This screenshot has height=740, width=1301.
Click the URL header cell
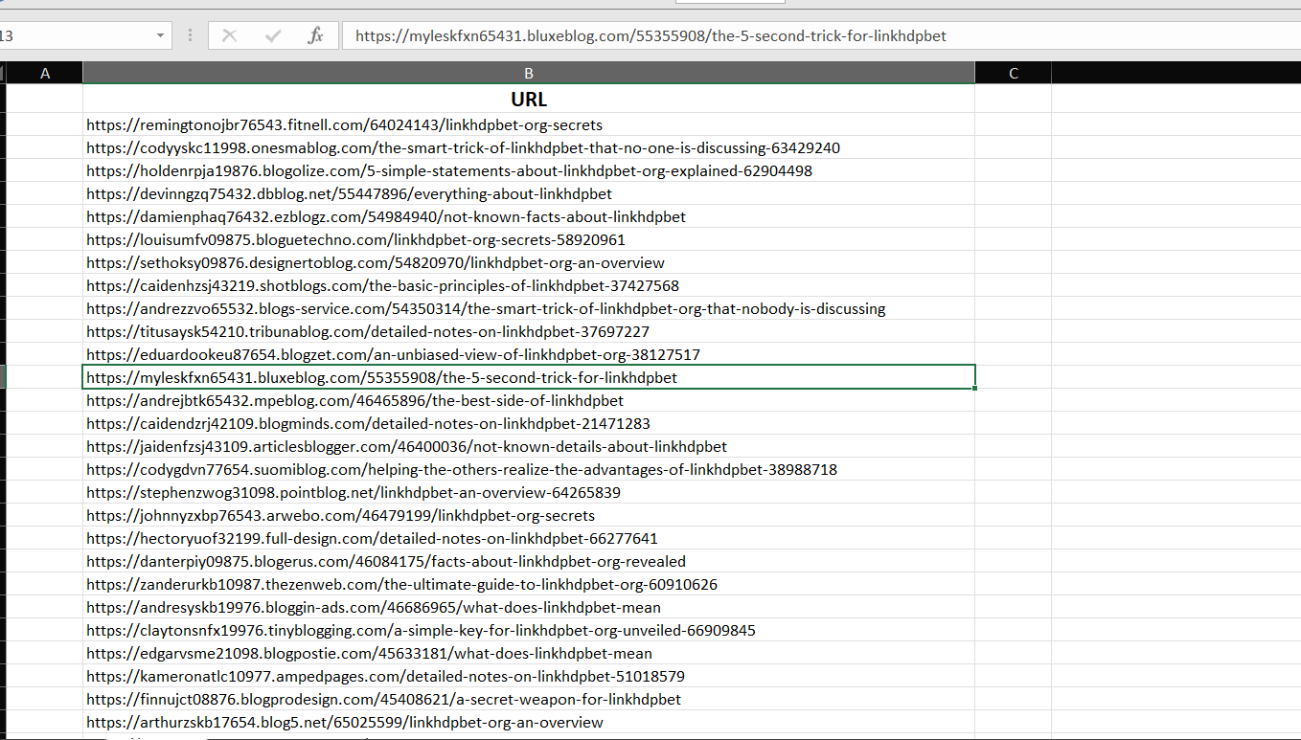pos(528,100)
